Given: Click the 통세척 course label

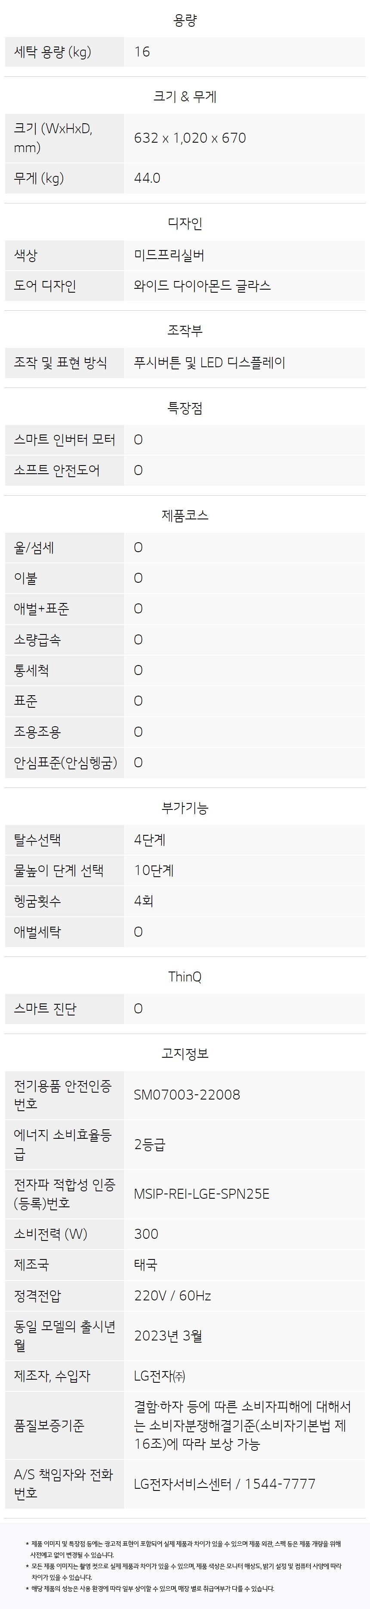Looking at the screenshot, I should point(31,670).
